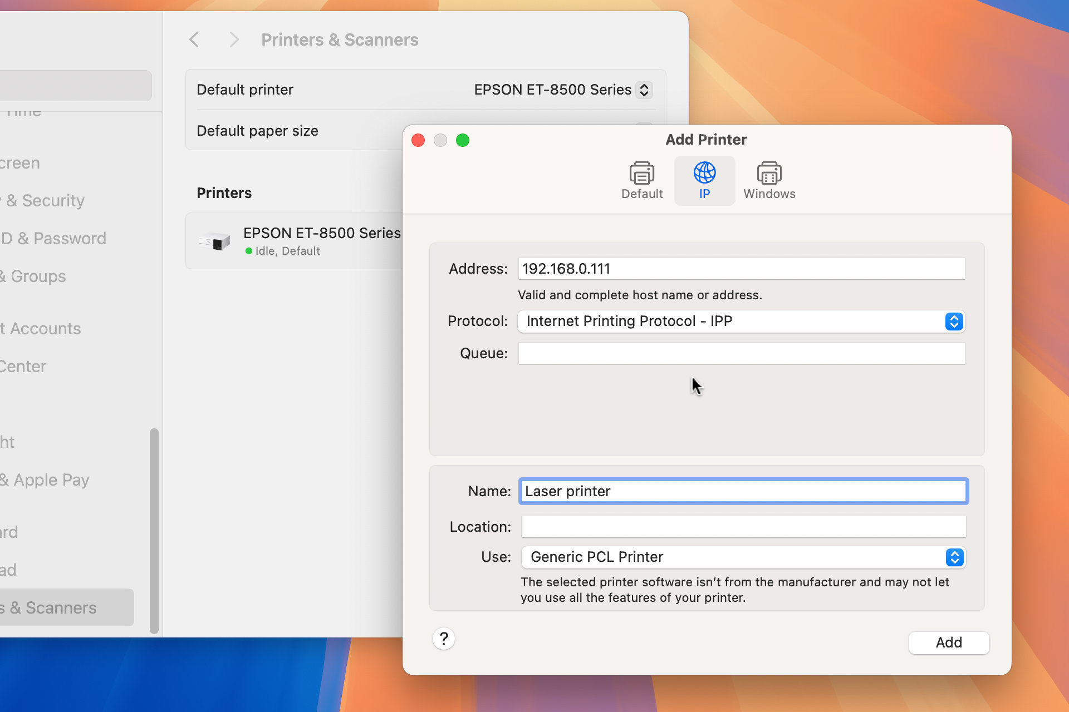Image resolution: width=1069 pixels, height=712 pixels.
Task: Go back in the Settings window
Action: pyautogui.click(x=194, y=39)
